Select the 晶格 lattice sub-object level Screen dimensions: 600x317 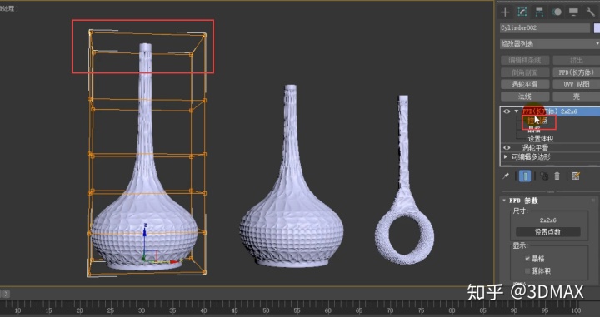(534, 131)
